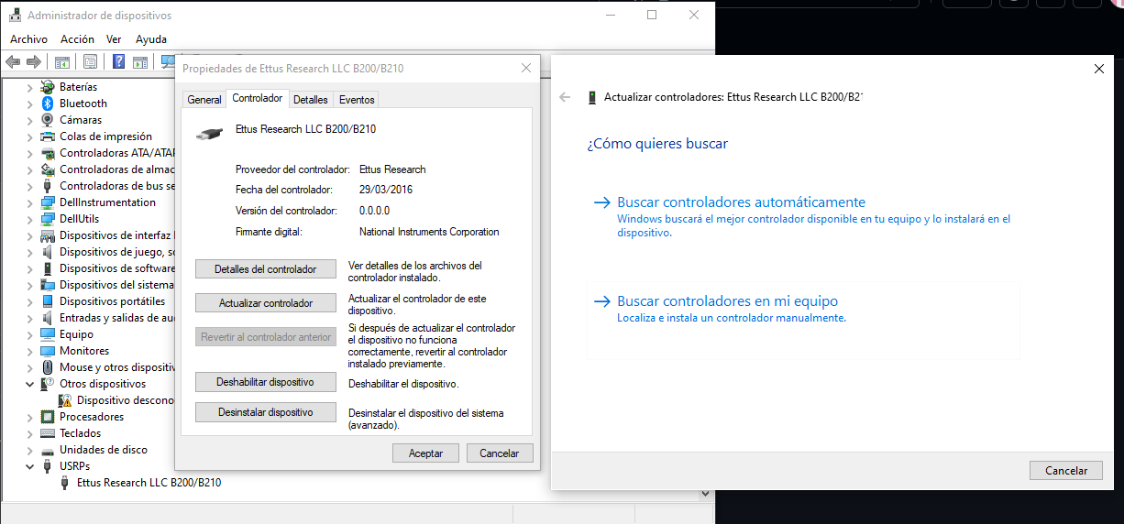Switch to the Eventos tab
1124x524 pixels.
356,100
